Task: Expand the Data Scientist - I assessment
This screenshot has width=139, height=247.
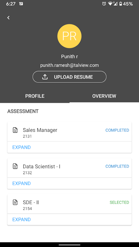Action: 21,183
